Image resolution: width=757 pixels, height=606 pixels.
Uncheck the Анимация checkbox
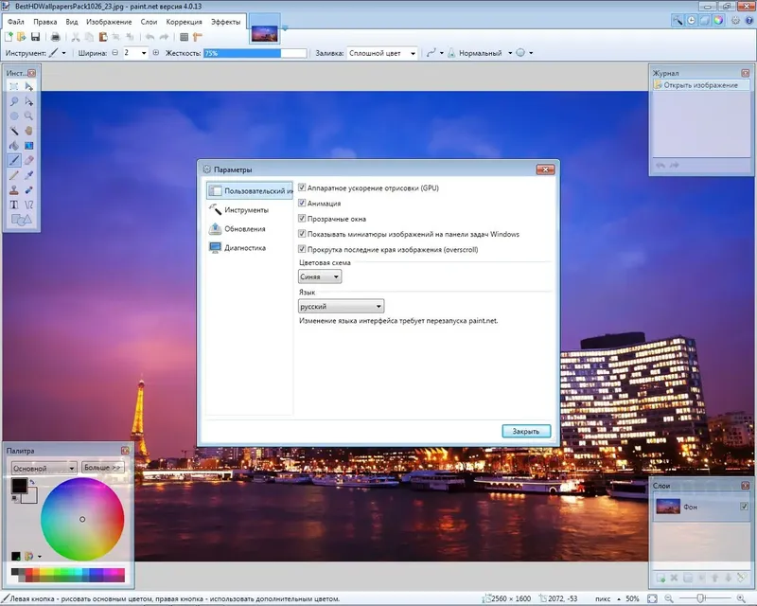[302, 203]
